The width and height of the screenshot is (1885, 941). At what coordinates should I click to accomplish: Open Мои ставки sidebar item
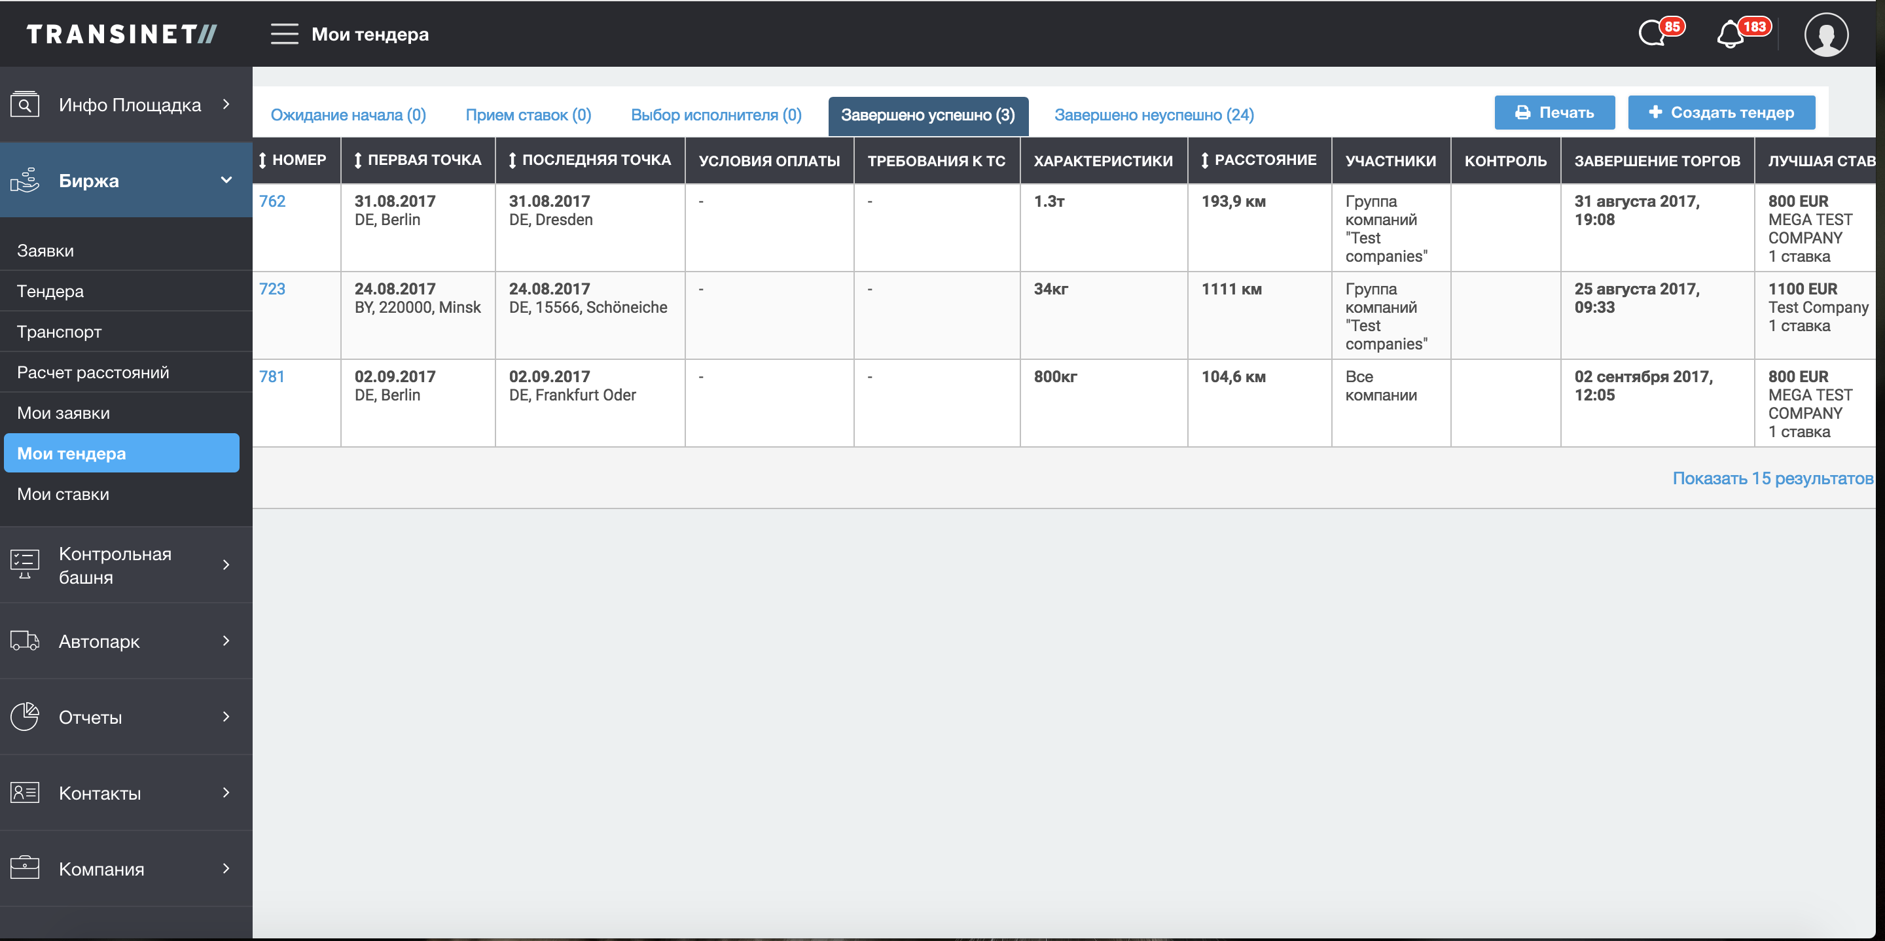(63, 494)
